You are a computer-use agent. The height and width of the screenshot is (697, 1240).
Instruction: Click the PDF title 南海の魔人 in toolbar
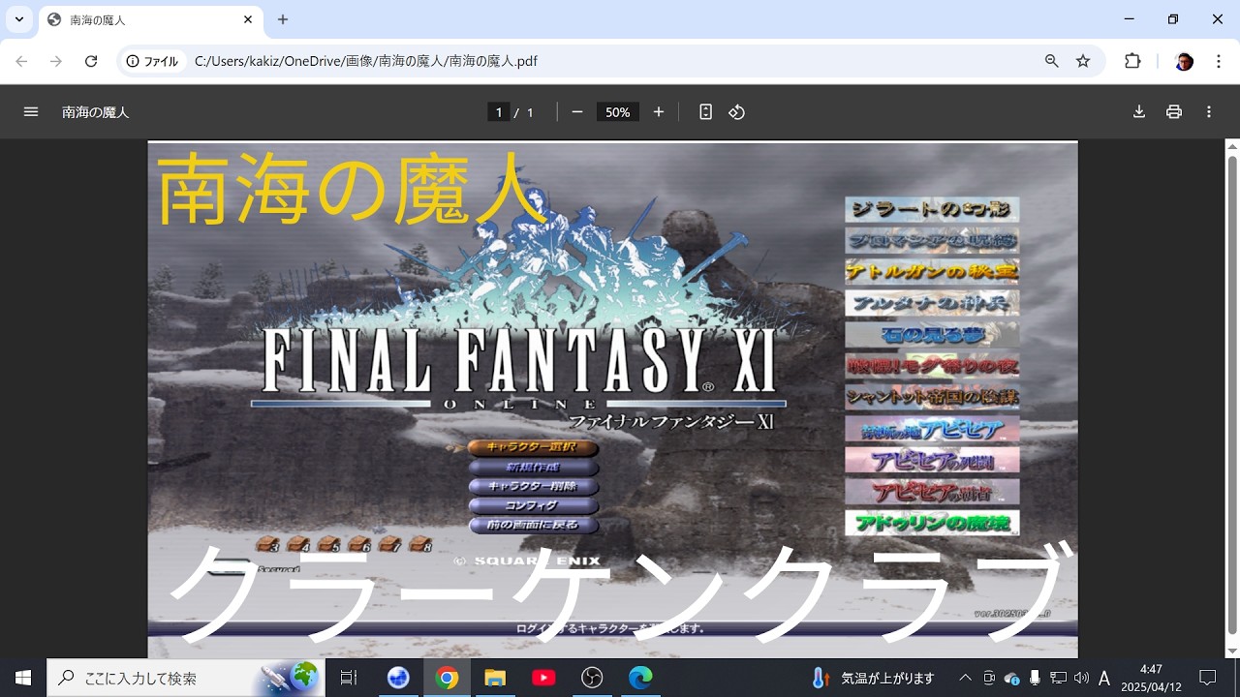pos(95,112)
